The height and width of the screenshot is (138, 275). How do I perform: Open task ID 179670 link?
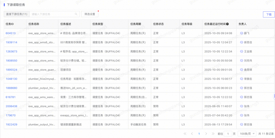tap(10, 116)
